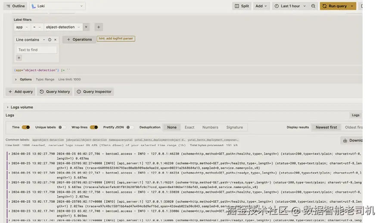The image size is (382, 223).
Task: Apply the add logfmt parser hint
Action: click(116, 38)
